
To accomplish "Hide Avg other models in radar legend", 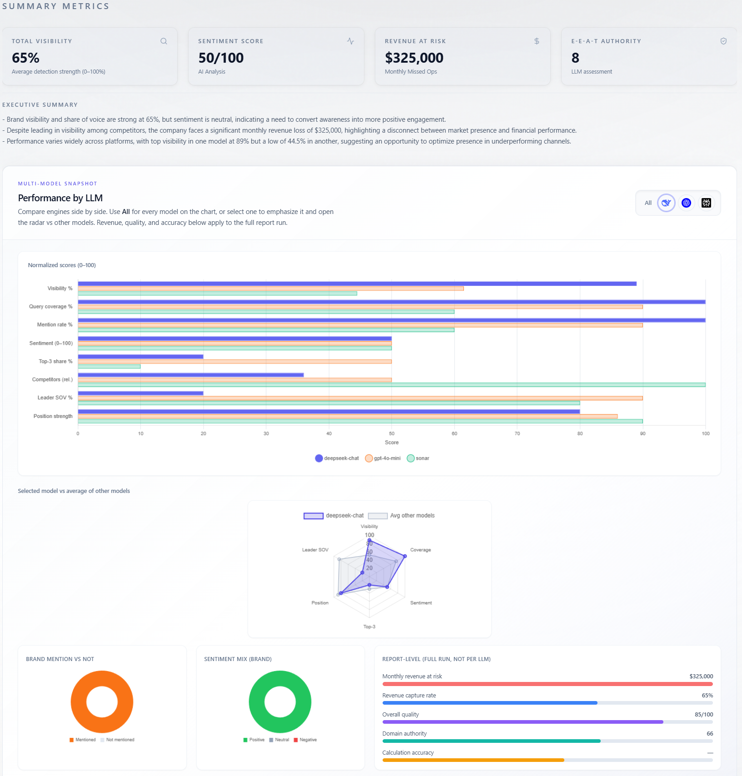I will pyautogui.click(x=402, y=516).
